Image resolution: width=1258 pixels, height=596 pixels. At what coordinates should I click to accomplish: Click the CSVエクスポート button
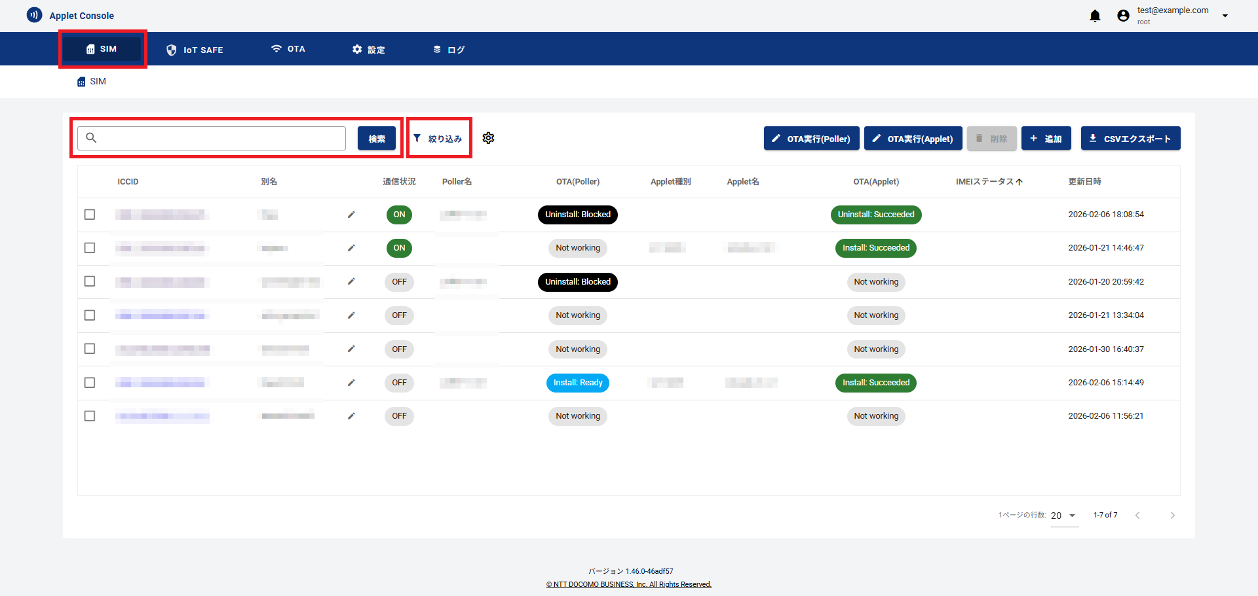1131,139
